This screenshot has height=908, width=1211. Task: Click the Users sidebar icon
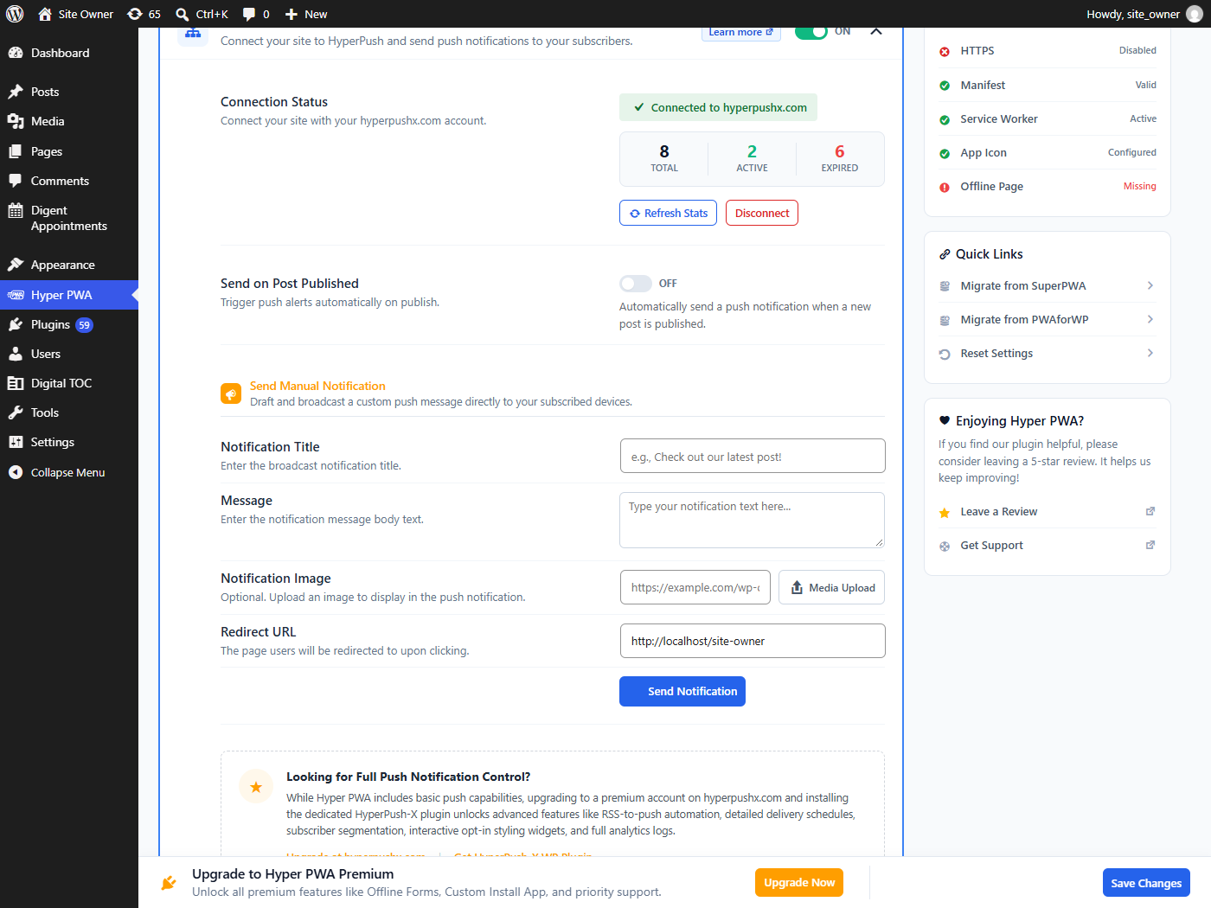click(16, 354)
